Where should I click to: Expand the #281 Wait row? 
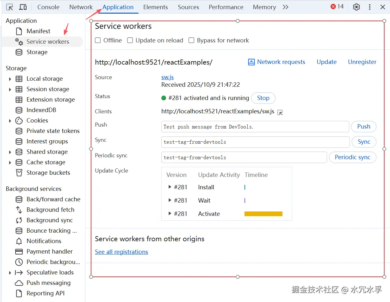170,200
